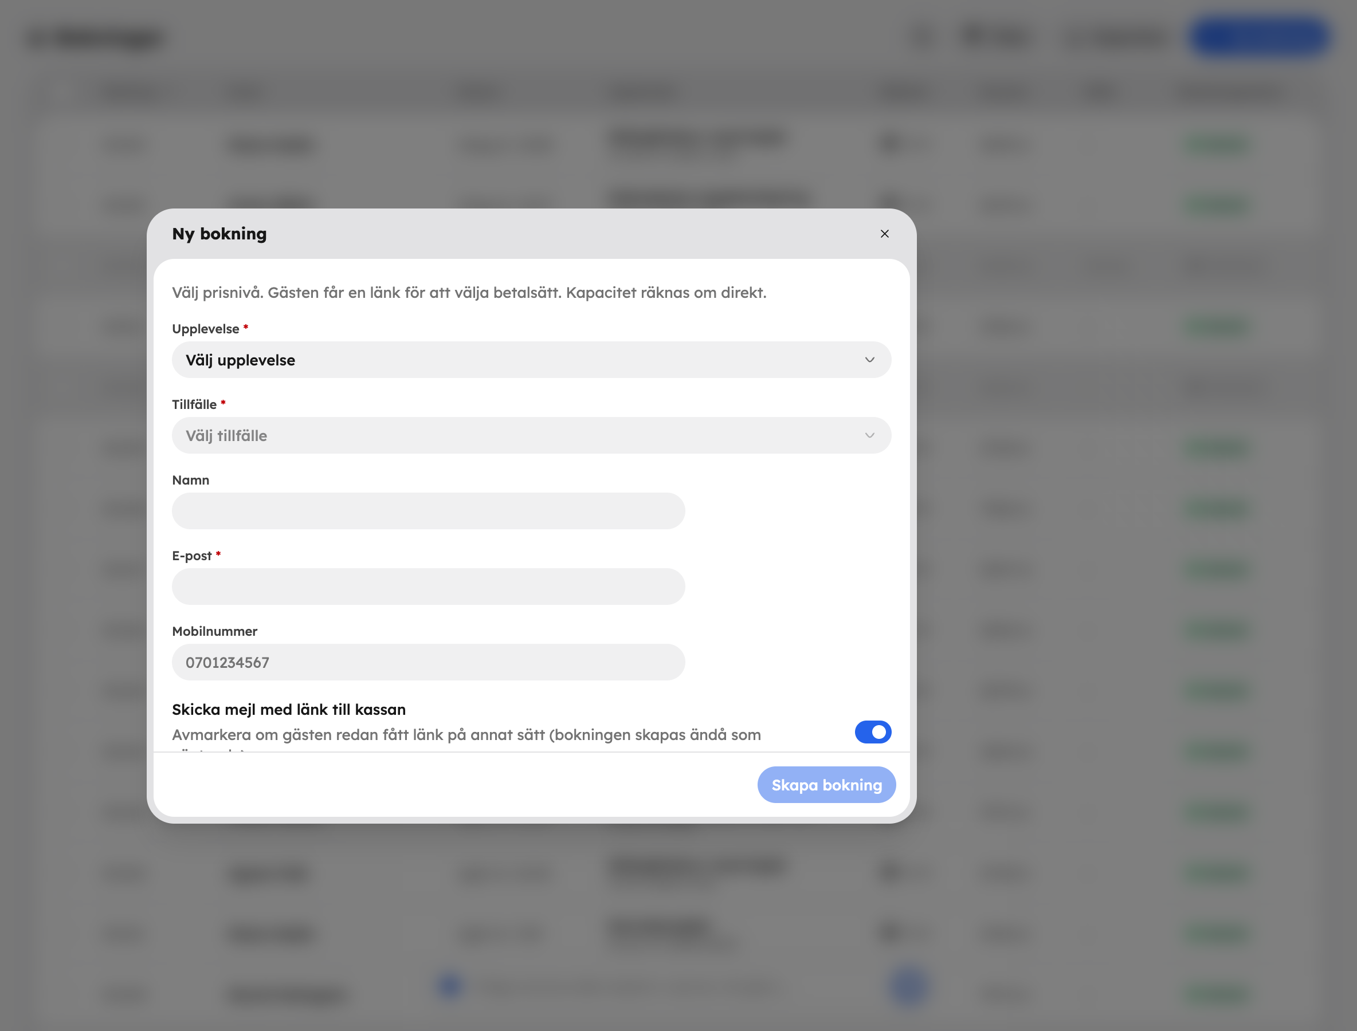
Task: Click the Tillfälle field label
Action: (194, 404)
